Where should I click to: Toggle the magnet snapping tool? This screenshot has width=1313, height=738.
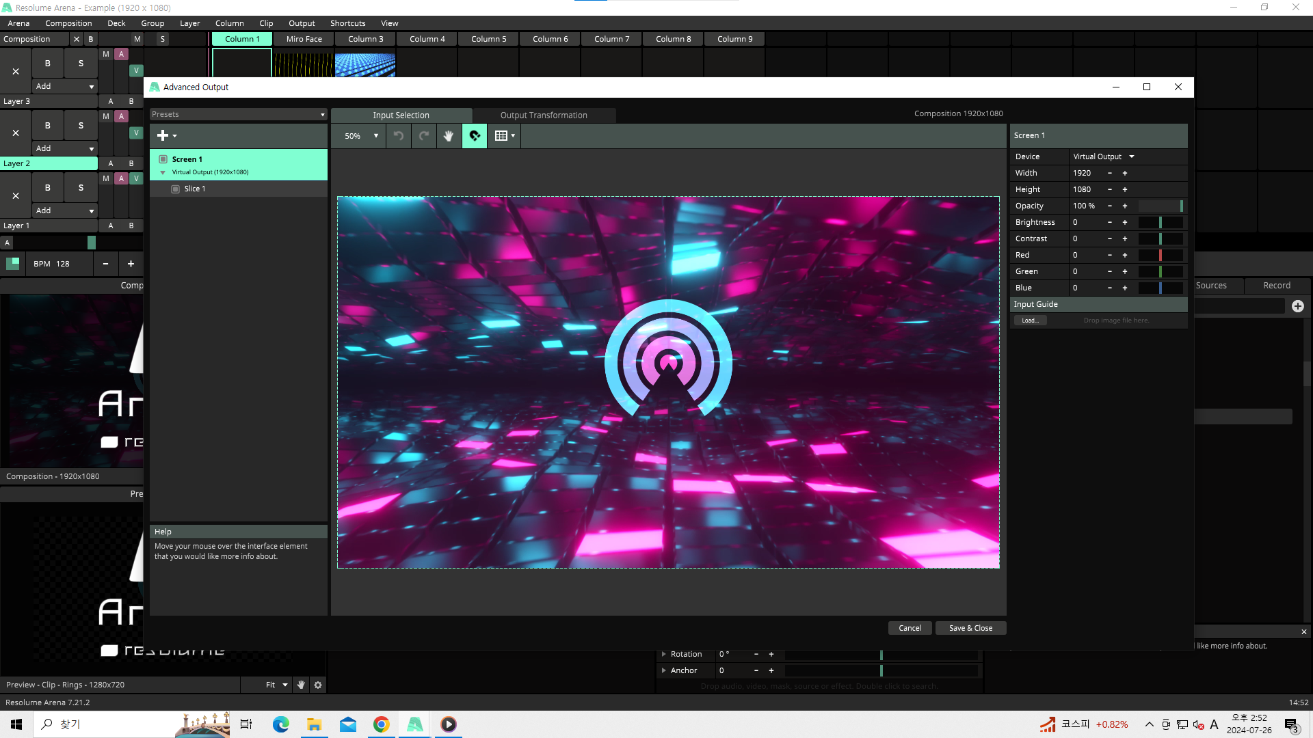[x=475, y=136]
